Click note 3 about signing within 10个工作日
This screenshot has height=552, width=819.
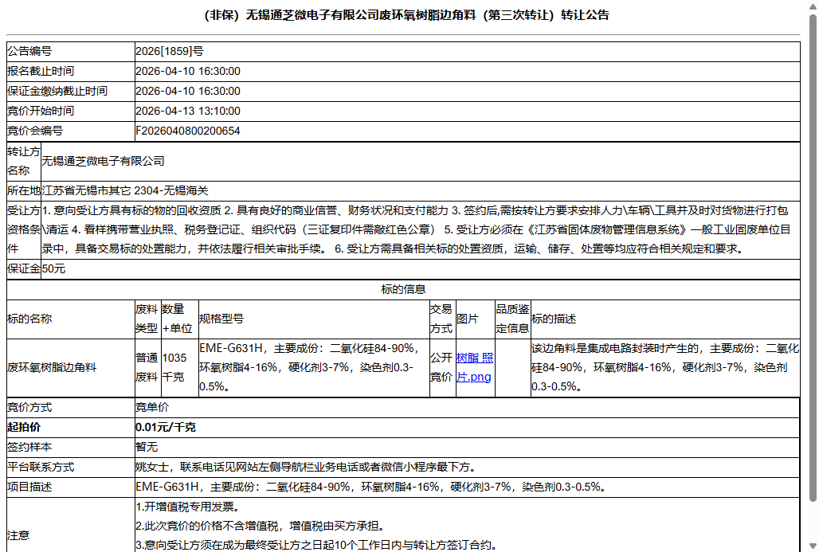[316, 545]
